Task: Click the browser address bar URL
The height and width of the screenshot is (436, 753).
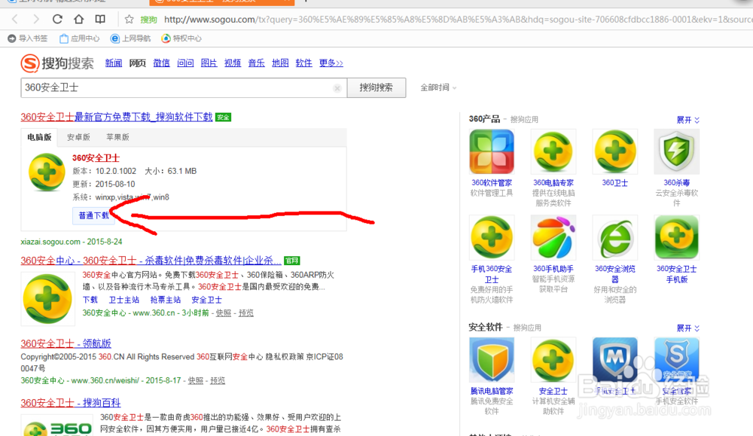Action: [456, 20]
